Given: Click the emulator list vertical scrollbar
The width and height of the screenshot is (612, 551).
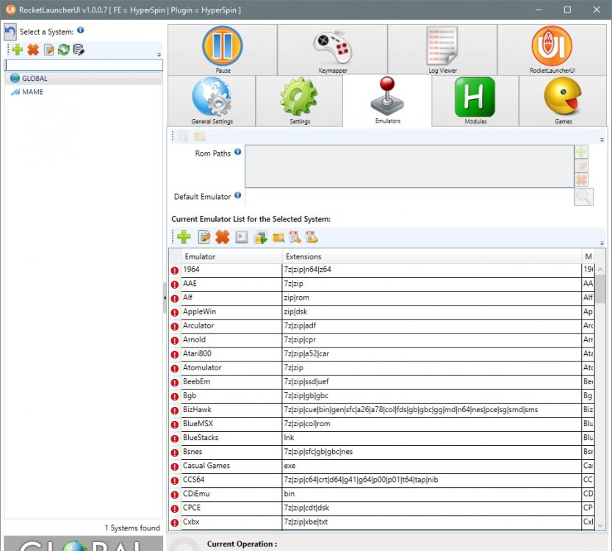Looking at the screenshot, I should (600, 397).
